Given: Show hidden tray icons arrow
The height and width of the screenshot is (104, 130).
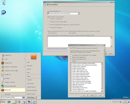Looking at the screenshot, I should (116, 102).
